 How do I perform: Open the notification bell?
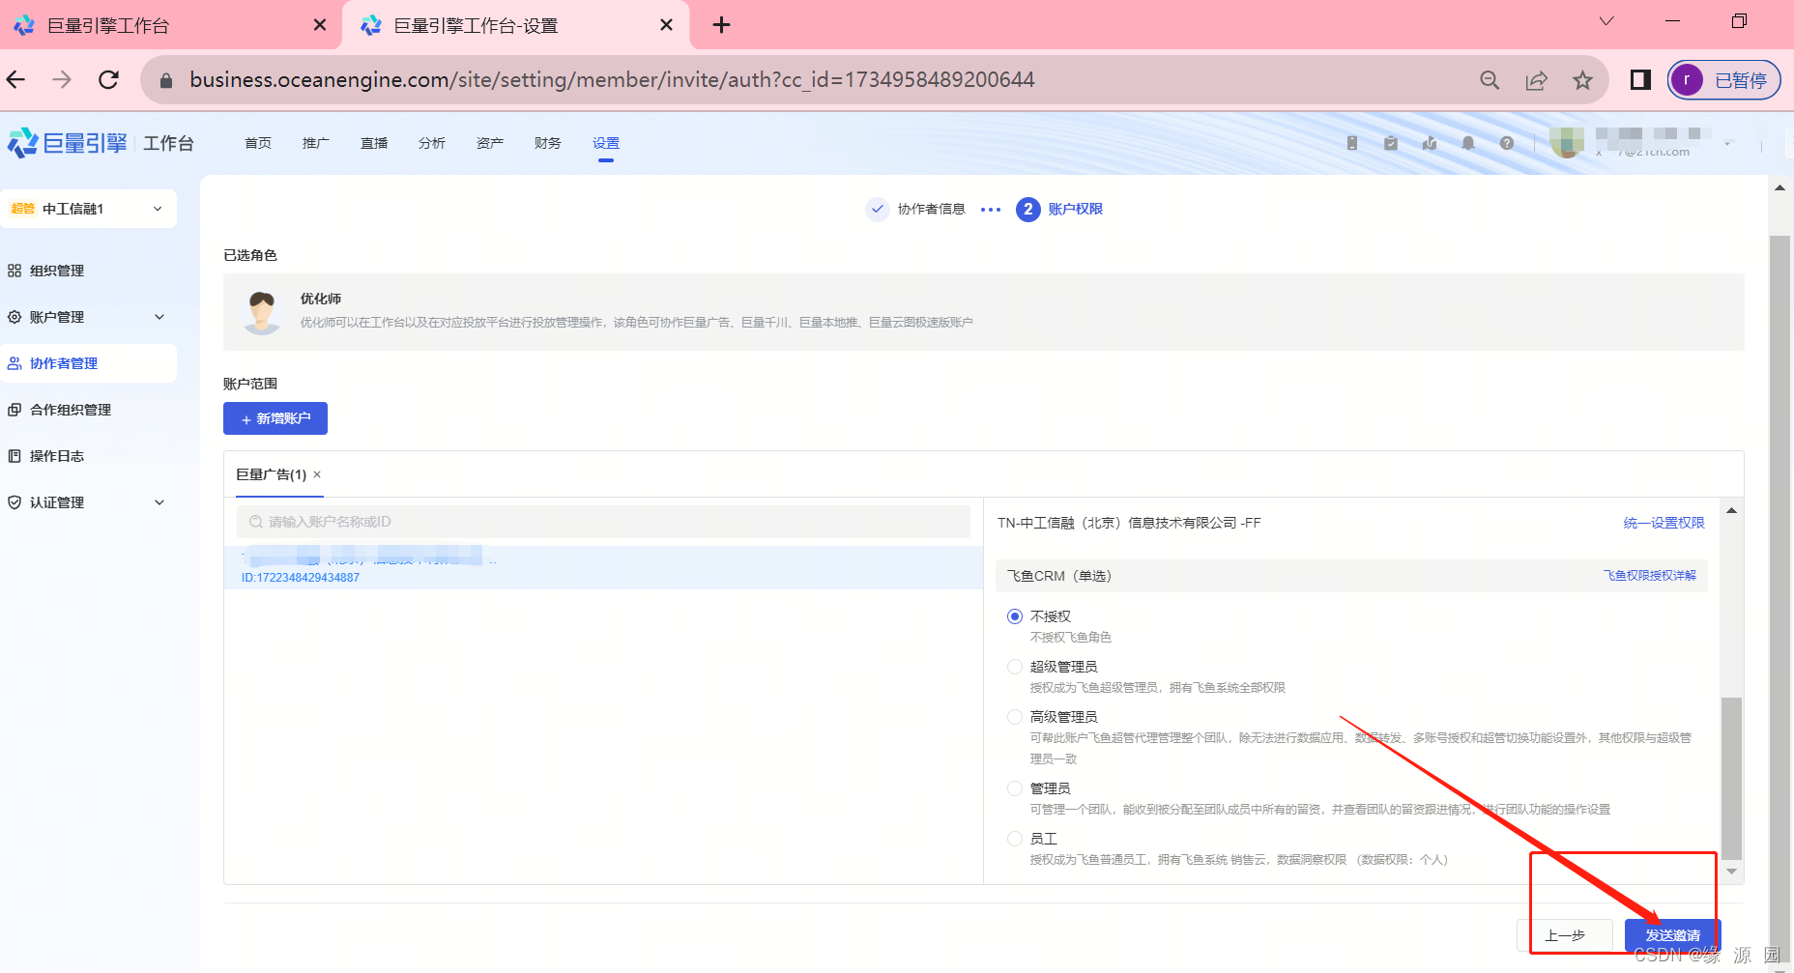(x=1468, y=143)
